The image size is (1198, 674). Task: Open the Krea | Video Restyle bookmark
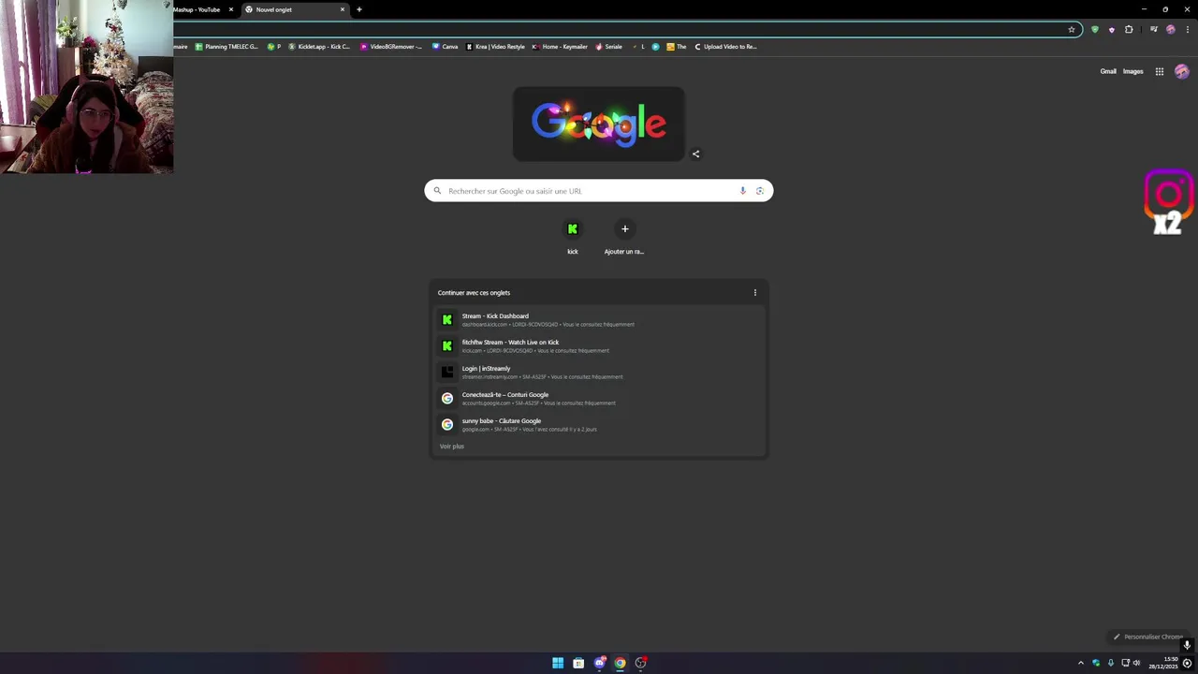pos(495,46)
